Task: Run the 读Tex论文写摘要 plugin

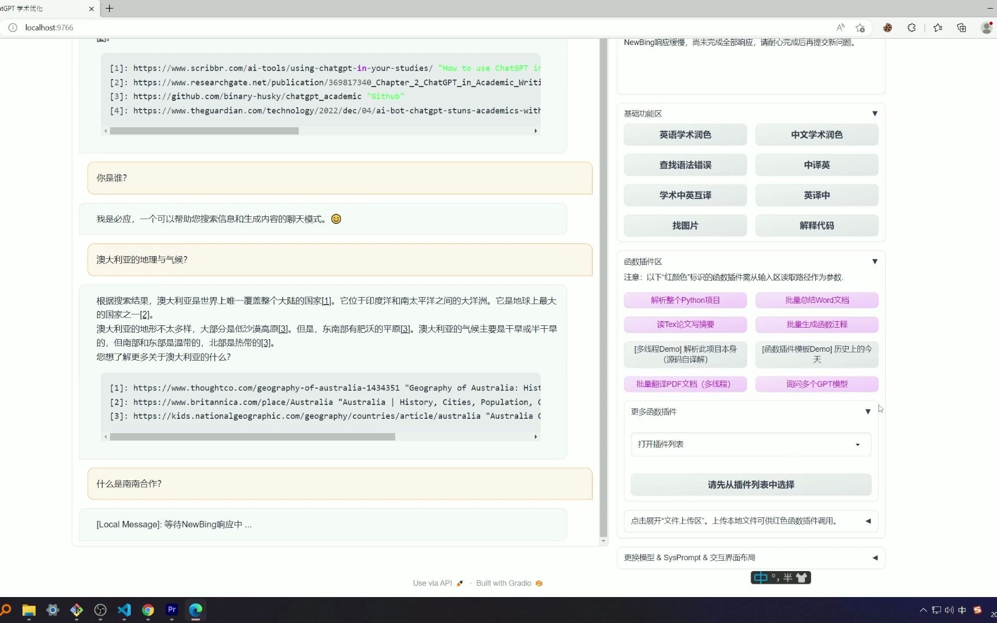Action: (x=685, y=324)
